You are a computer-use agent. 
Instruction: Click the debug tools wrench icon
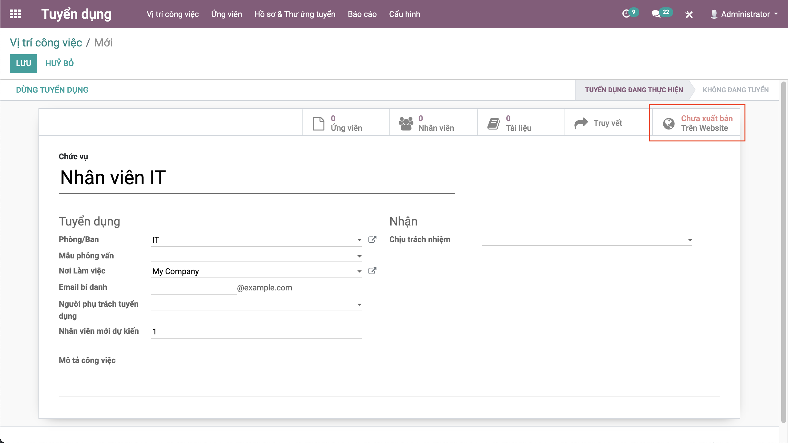(x=689, y=14)
